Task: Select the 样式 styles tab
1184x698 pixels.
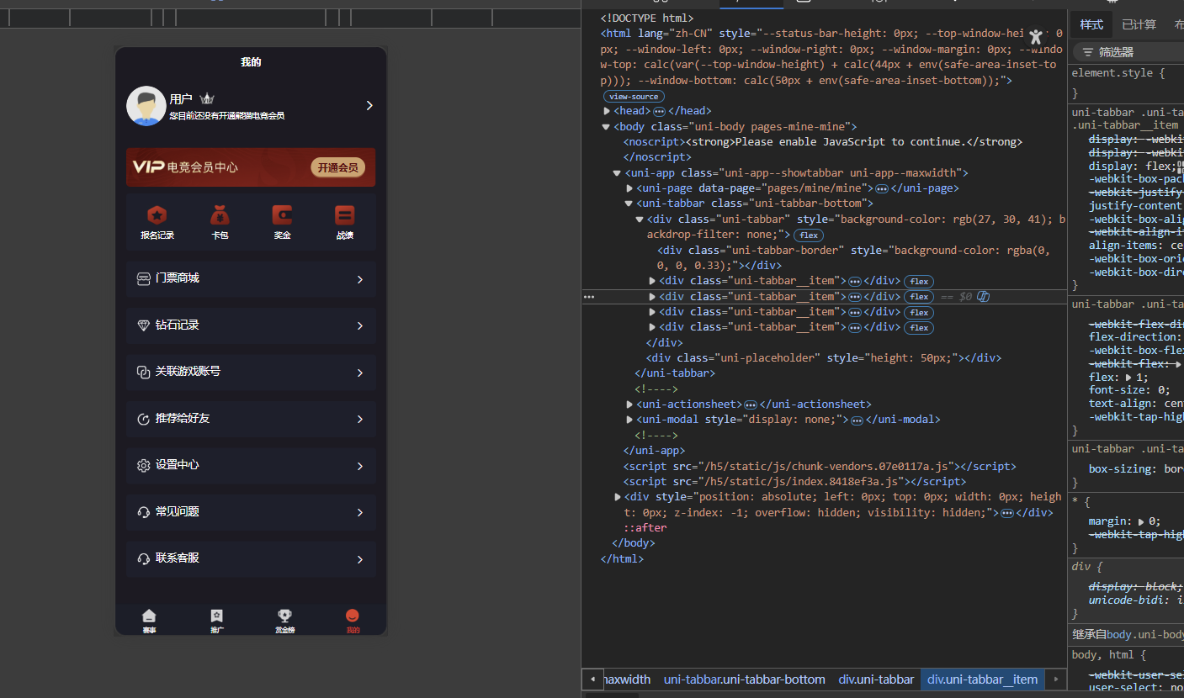Action: click(1091, 24)
